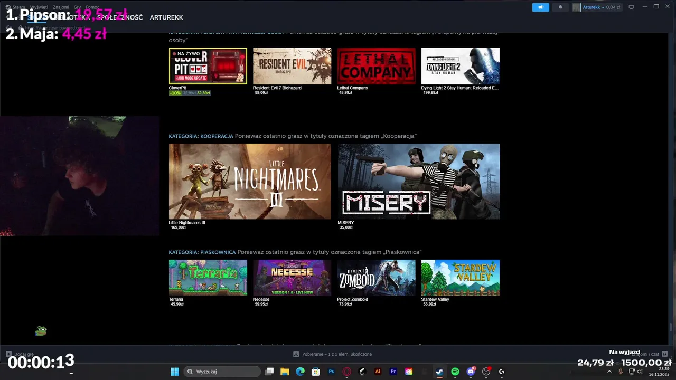Open Task View on the taskbar

(269, 372)
